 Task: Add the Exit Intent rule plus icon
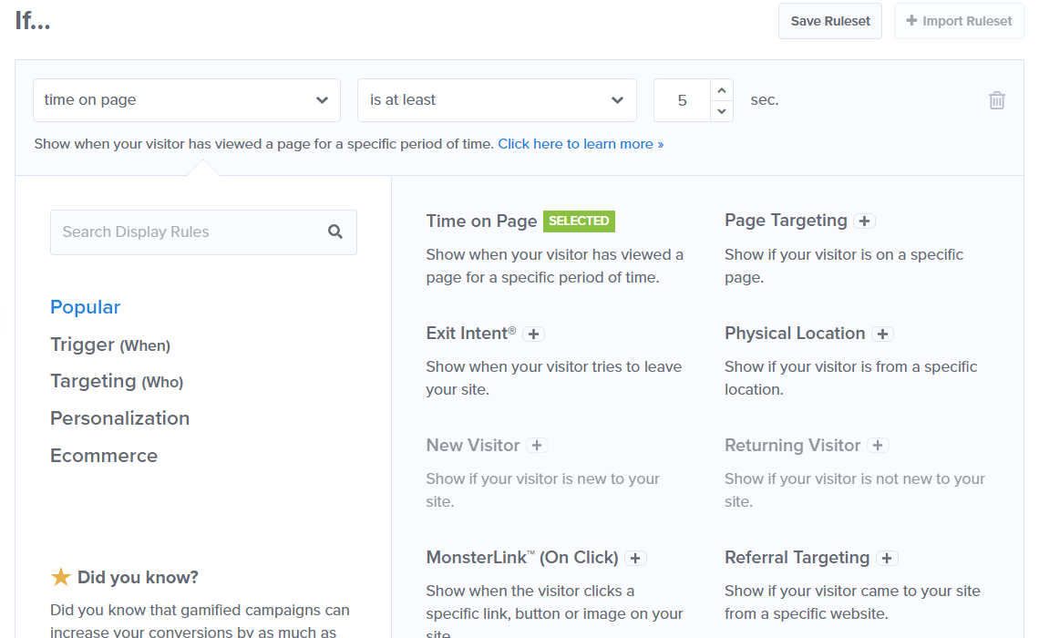(534, 334)
